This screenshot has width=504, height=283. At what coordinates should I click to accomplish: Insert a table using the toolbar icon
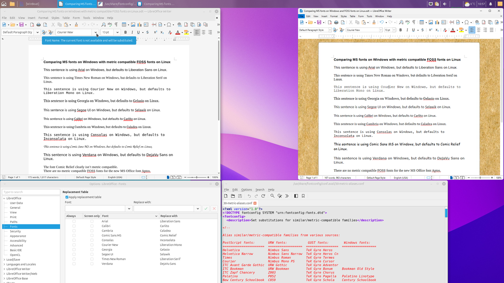(124, 24)
